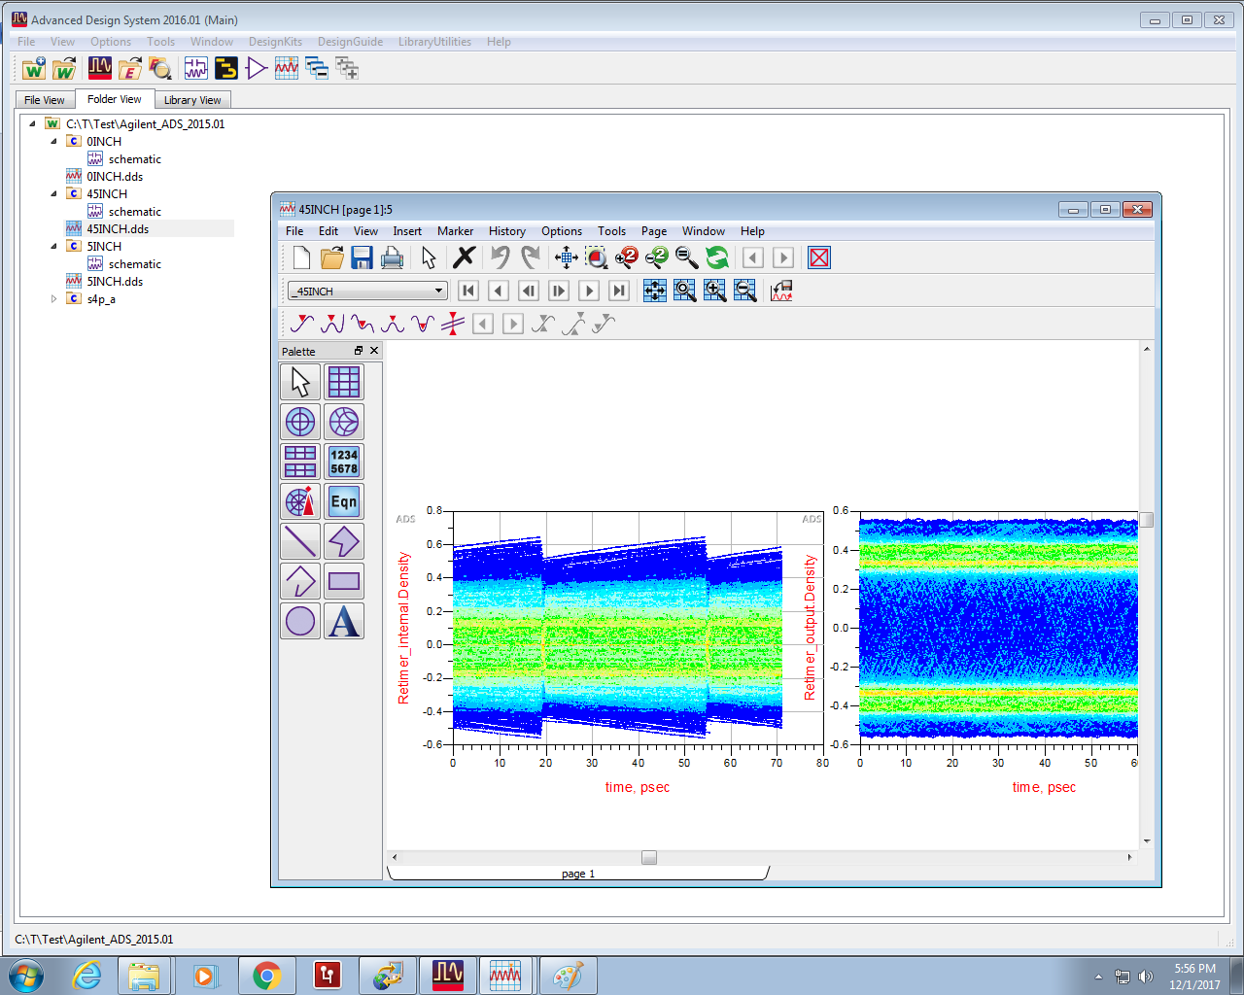Select the text A tool in palette

[x=344, y=621]
